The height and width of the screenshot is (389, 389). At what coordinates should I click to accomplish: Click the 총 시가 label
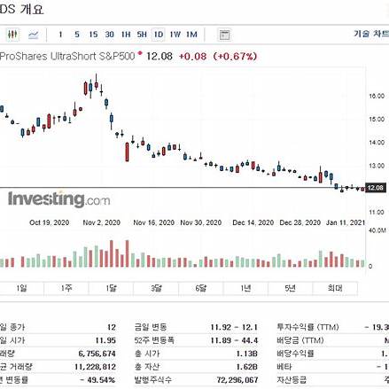click(x=147, y=354)
